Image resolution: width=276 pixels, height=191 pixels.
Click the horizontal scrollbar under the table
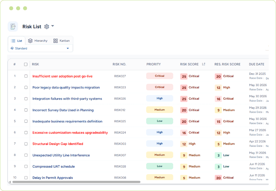76,182
